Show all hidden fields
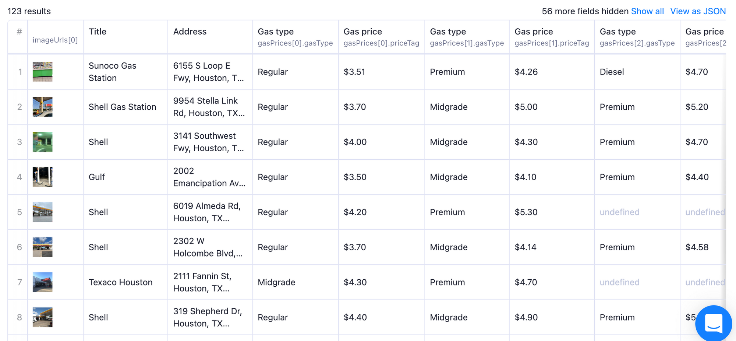This screenshot has width=736, height=341. (x=648, y=11)
